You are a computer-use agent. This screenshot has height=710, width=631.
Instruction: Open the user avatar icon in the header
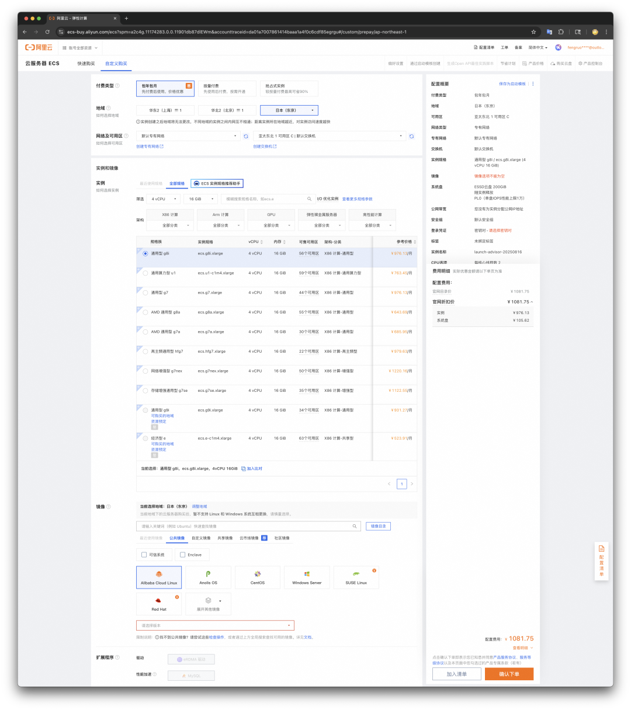coord(558,47)
